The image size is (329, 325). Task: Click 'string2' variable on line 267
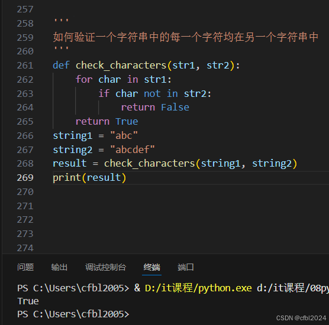[x=73, y=150]
